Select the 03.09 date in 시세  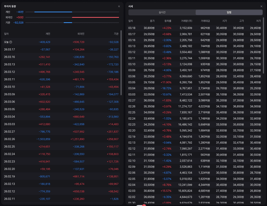tap(132, 70)
